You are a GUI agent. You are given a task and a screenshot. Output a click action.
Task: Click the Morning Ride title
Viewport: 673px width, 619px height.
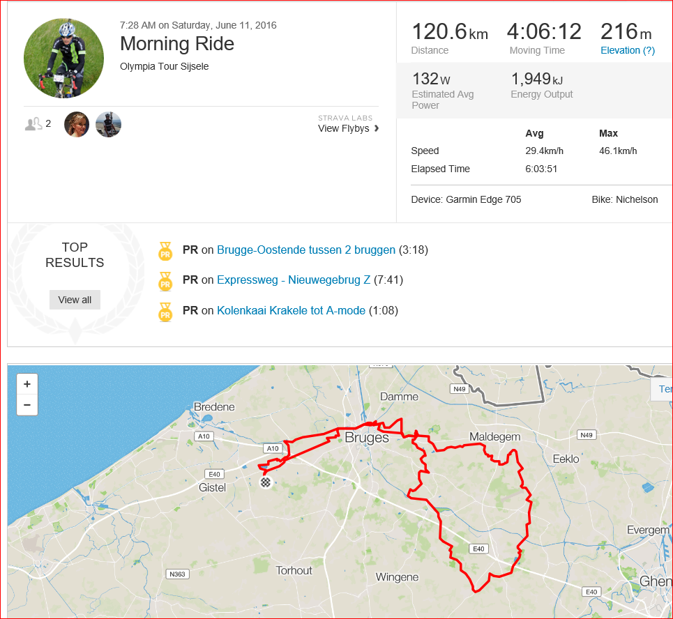[x=177, y=44]
